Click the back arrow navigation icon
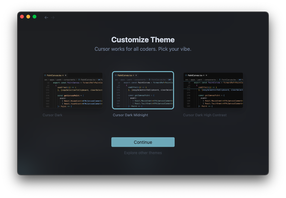 click(46, 18)
